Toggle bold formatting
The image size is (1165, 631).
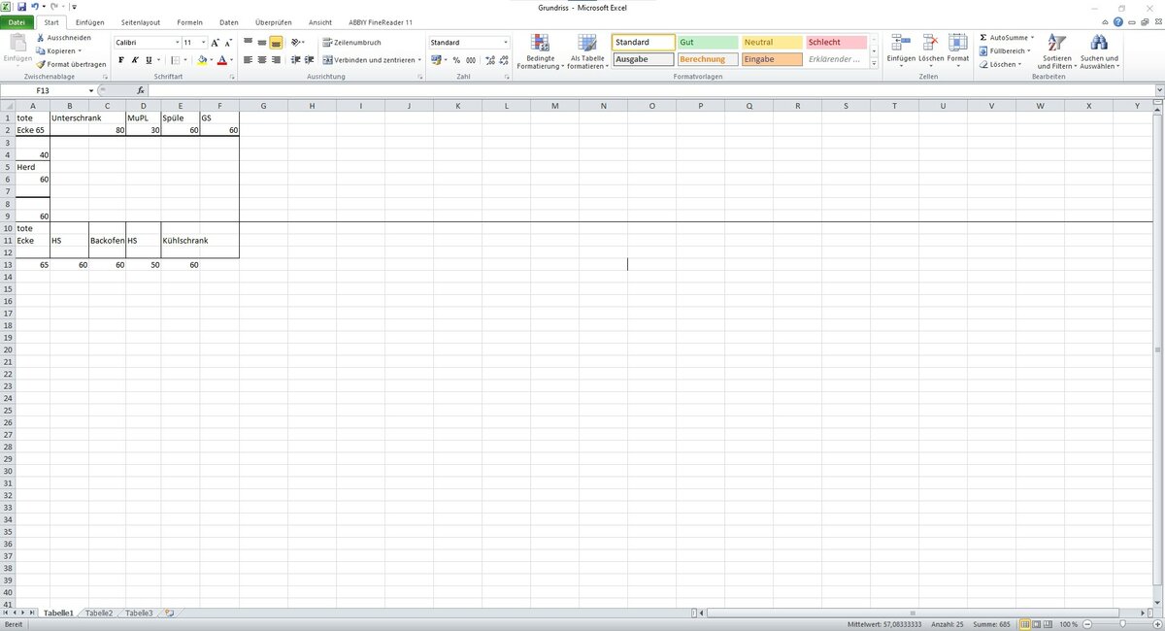pyautogui.click(x=121, y=60)
